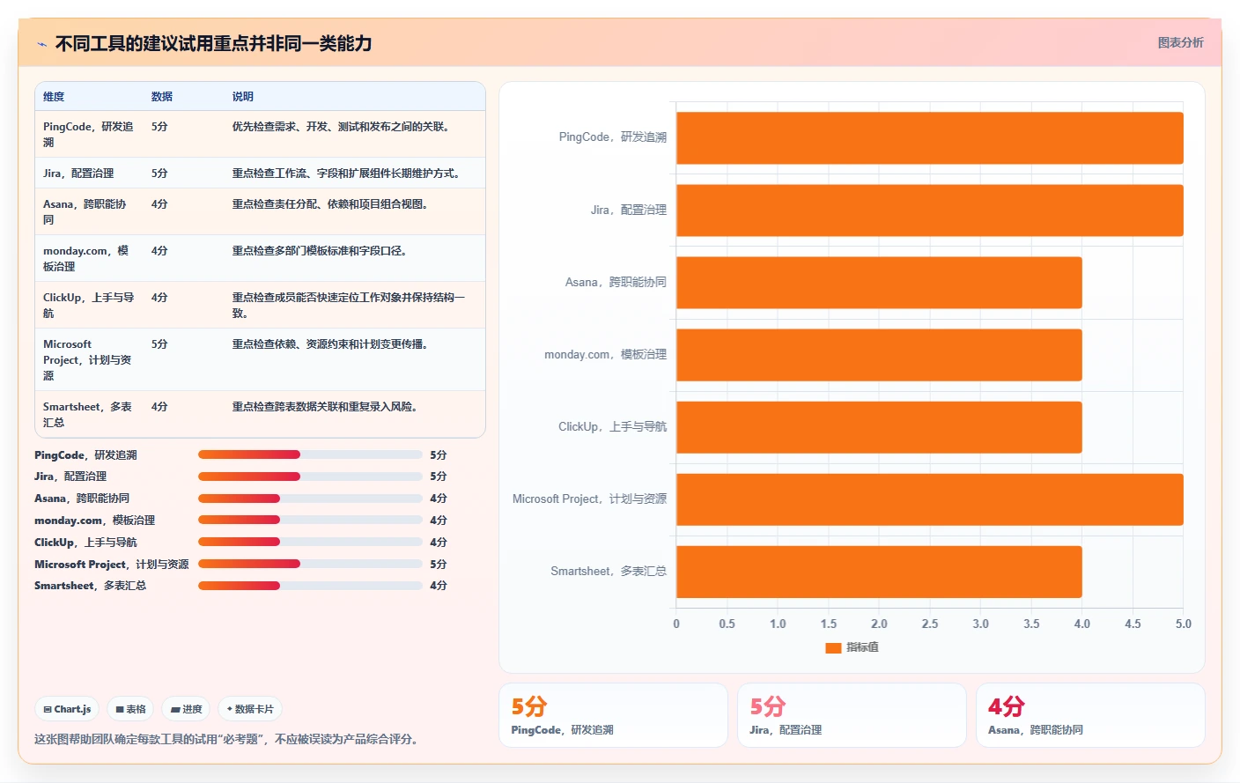Open the 5分 PingCode data card
The width and height of the screenshot is (1240, 783).
[614, 715]
